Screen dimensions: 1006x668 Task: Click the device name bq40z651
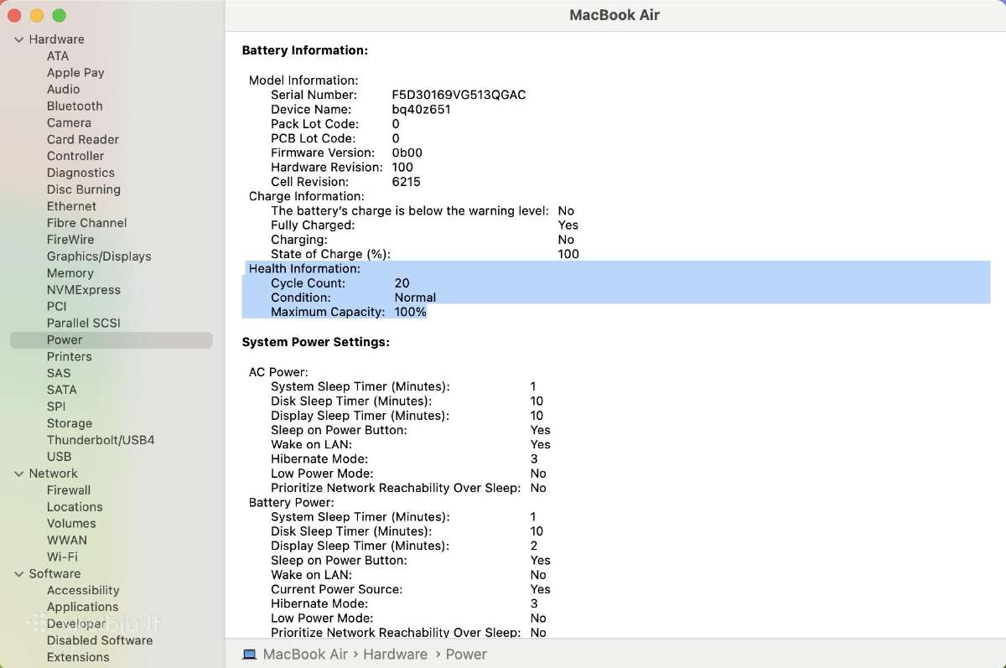pyautogui.click(x=421, y=110)
